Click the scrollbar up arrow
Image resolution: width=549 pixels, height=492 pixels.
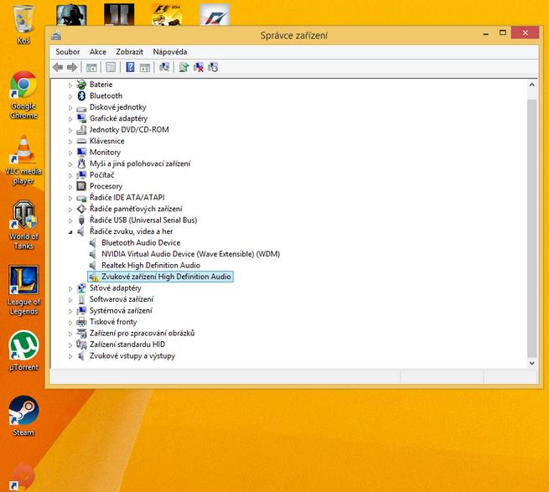(x=532, y=85)
